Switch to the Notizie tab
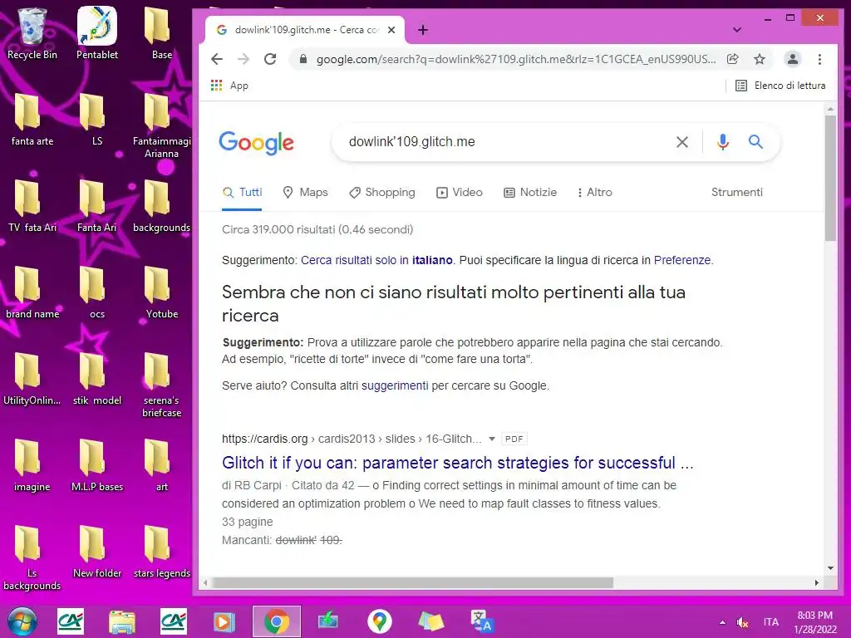Image resolution: width=851 pixels, height=638 pixels. 530,193
